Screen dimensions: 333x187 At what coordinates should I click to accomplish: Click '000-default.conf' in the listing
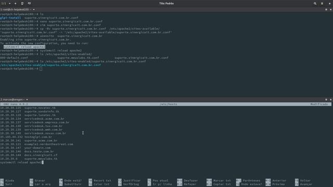pos(14,58)
